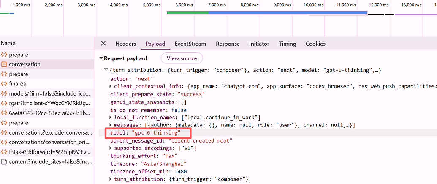Switch to the Headers tab

pos(126,44)
